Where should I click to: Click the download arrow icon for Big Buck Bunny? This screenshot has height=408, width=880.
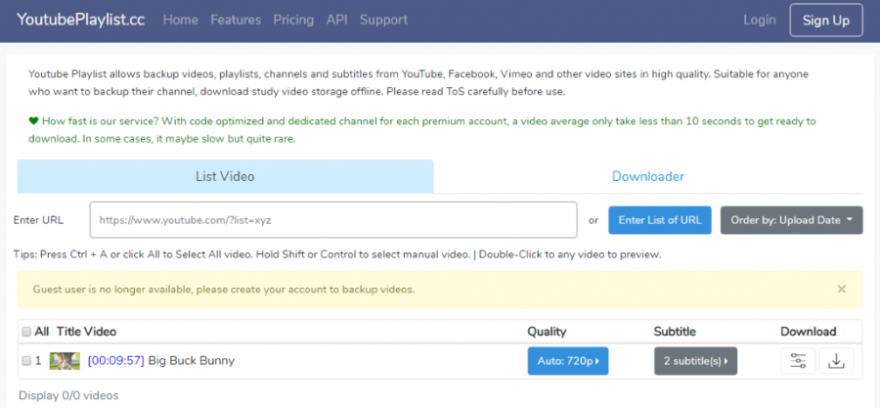point(836,361)
